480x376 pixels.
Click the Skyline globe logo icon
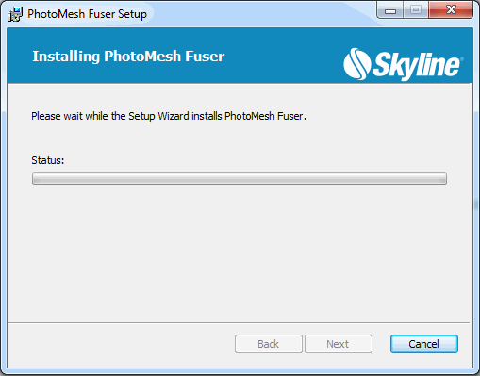click(x=356, y=64)
